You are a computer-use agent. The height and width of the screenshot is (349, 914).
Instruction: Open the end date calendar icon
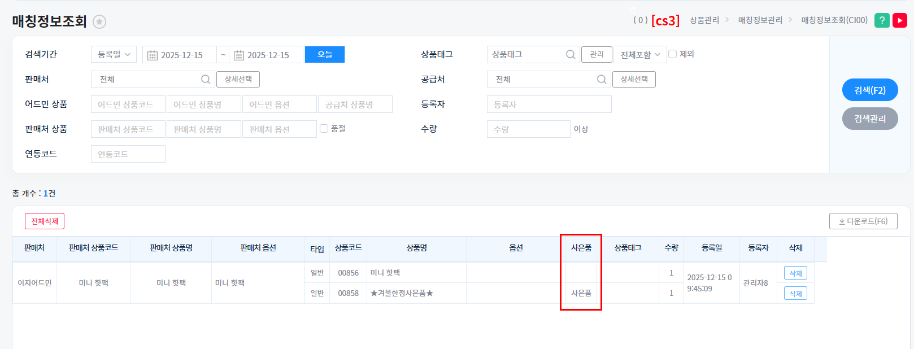coord(239,55)
